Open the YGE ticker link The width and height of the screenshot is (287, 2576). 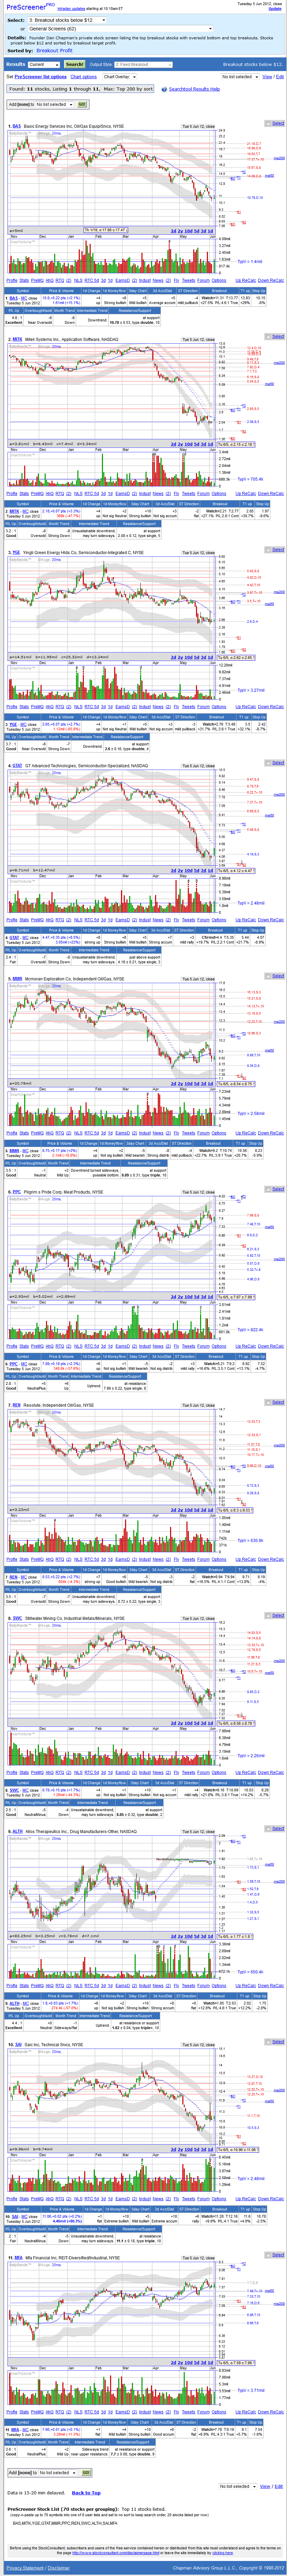pyautogui.click(x=16, y=552)
